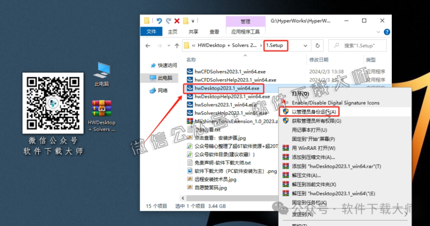Select 公众号软件目录(建议收藏！) shortcut

(x=225, y=155)
